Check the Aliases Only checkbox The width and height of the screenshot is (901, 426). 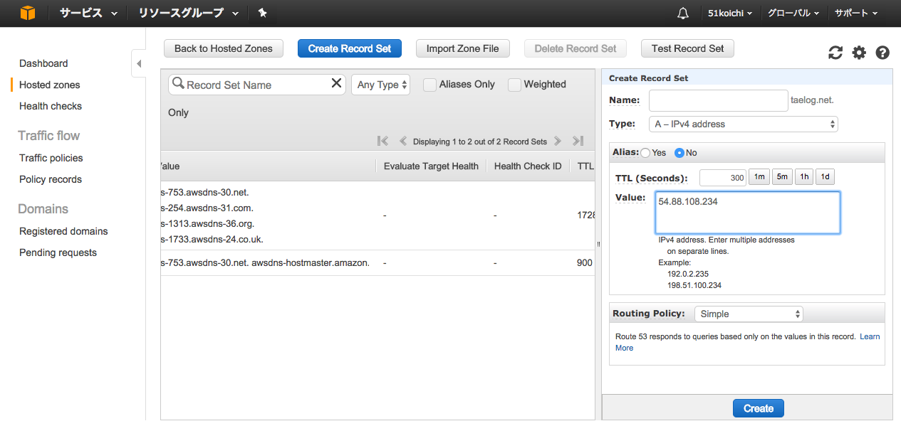pos(429,85)
